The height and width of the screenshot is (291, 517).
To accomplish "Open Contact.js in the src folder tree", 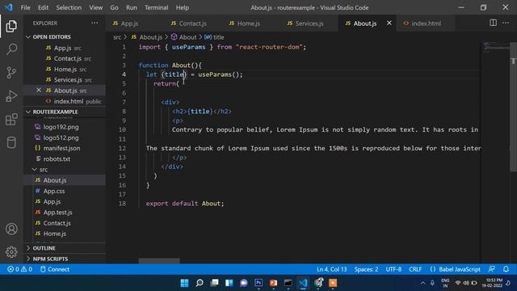I will (65, 223).
